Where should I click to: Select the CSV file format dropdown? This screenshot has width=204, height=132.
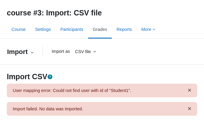coord(85,52)
